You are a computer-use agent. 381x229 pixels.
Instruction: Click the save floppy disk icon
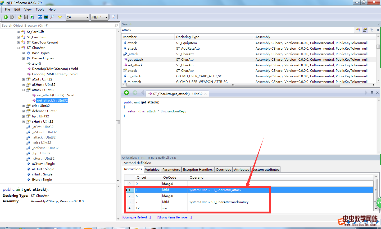coord(26,17)
